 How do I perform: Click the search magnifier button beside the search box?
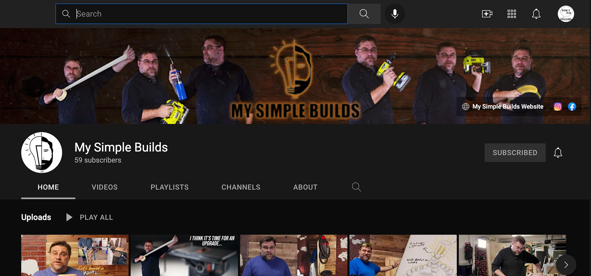(364, 14)
